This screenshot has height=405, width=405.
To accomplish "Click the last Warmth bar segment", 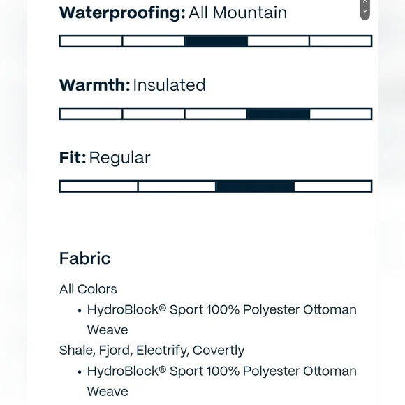I will pyautogui.click(x=341, y=114).
